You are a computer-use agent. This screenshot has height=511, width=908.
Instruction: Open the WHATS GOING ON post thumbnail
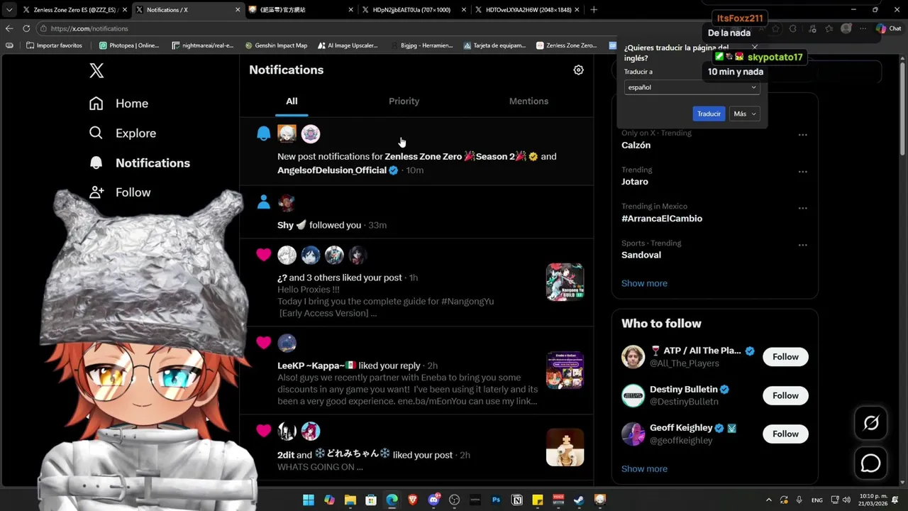coord(565,447)
